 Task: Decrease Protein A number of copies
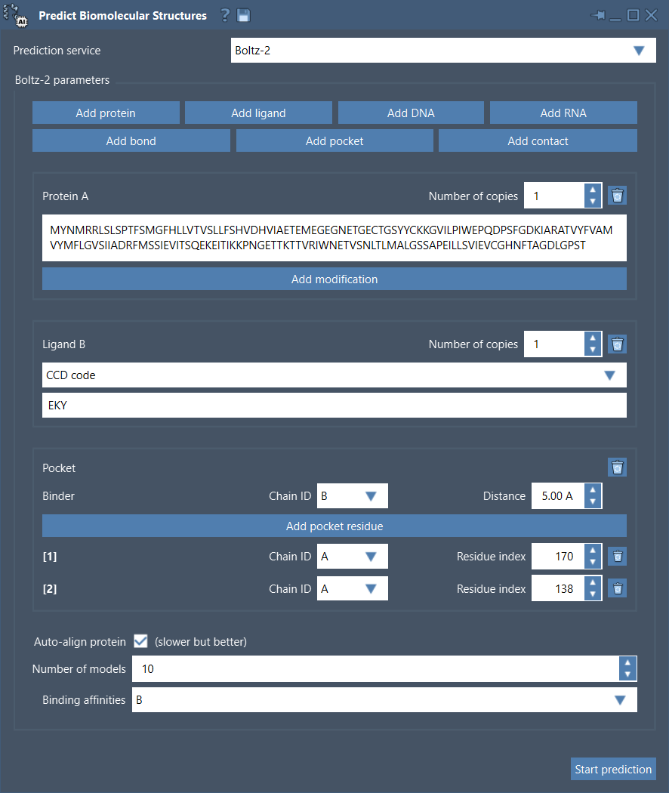(593, 202)
